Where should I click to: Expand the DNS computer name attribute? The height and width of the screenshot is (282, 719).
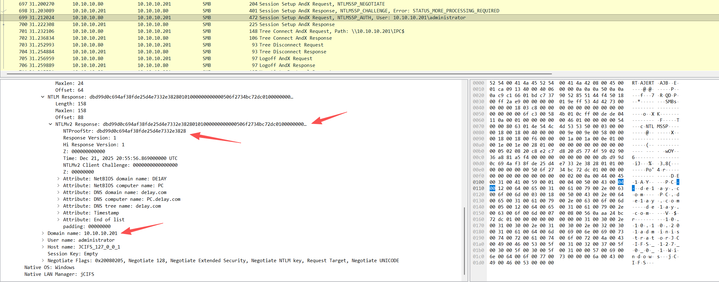pos(58,199)
